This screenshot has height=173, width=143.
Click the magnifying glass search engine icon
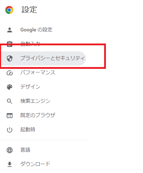[10, 101]
